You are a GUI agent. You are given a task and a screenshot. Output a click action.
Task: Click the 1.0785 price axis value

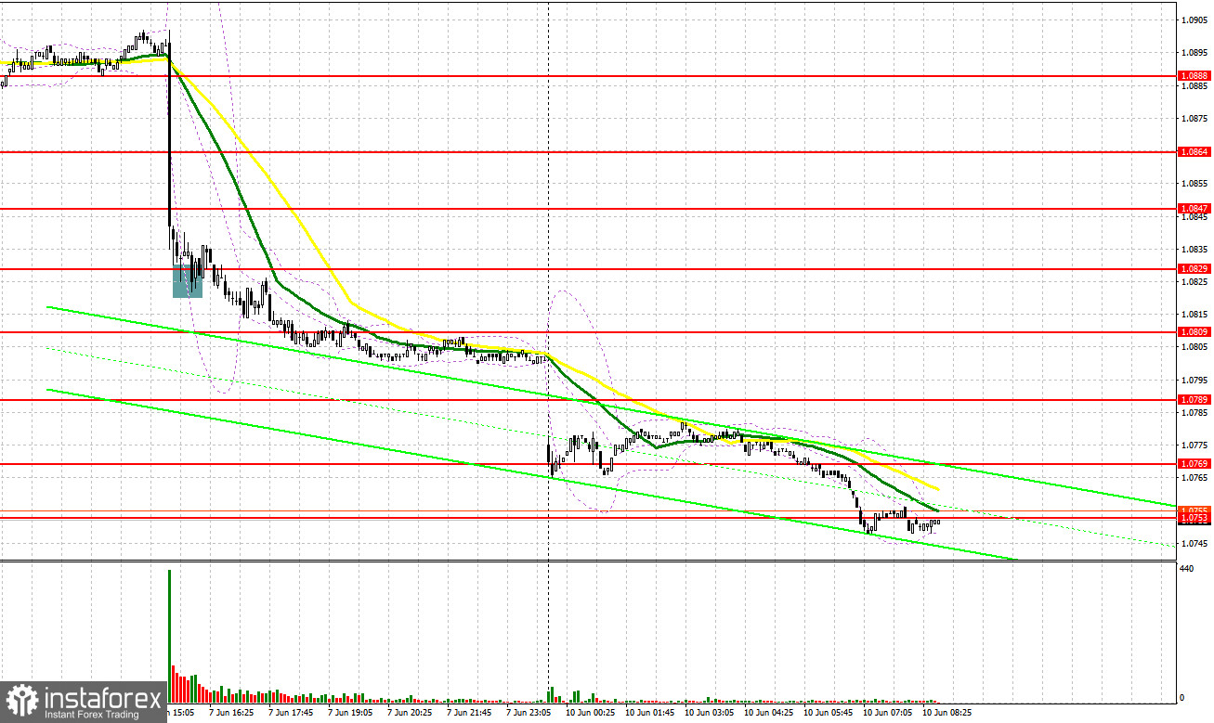[1194, 412]
